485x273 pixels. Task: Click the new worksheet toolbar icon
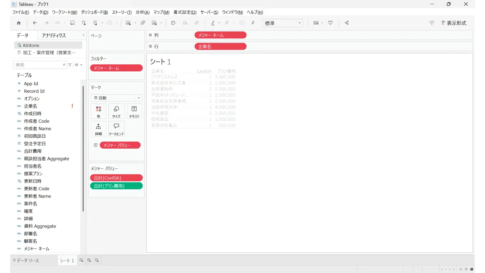[x=128, y=23]
